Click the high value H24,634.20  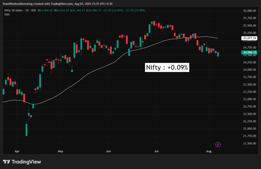click(x=62, y=10)
